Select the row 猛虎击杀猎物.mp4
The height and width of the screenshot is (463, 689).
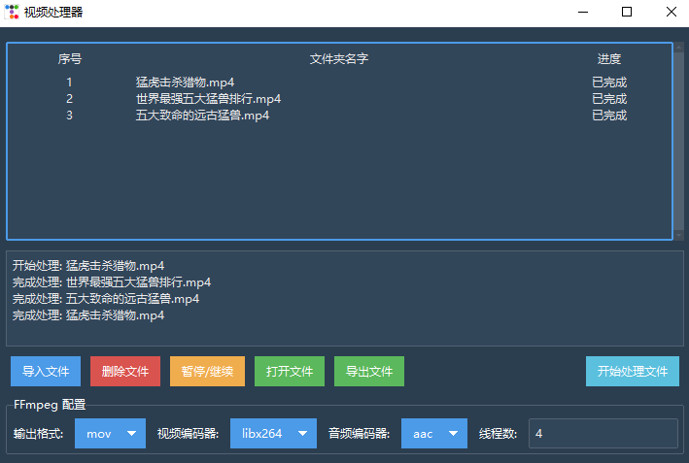(x=185, y=83)
